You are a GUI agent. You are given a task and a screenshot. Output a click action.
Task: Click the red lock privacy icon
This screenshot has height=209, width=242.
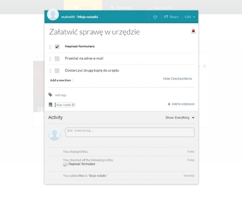193,31
